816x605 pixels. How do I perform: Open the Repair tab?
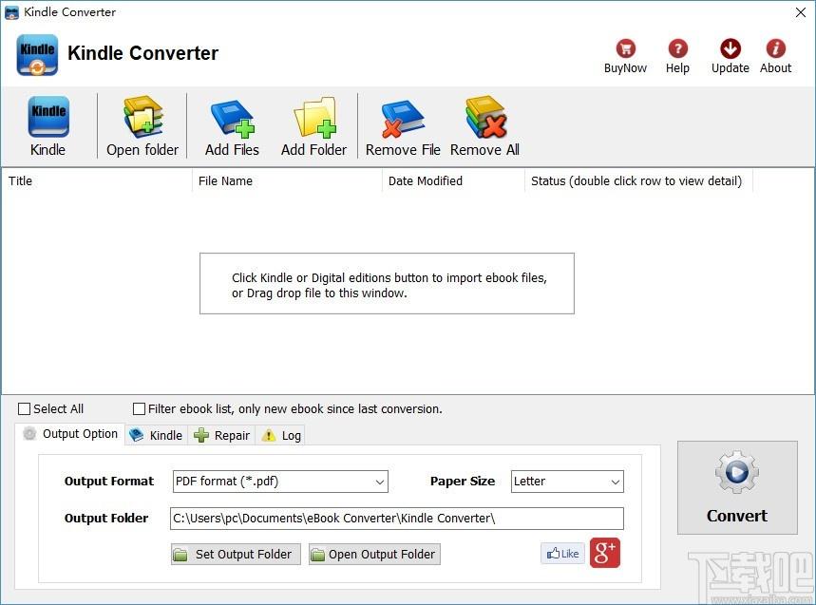click(x=221, y=435)
